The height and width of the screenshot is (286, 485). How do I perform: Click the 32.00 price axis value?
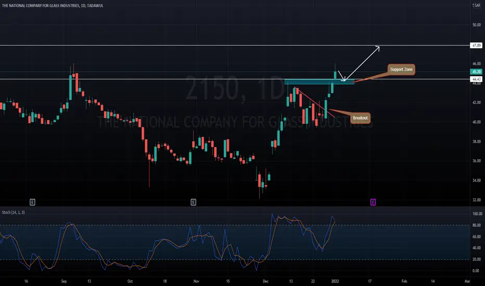coord(477,200)
